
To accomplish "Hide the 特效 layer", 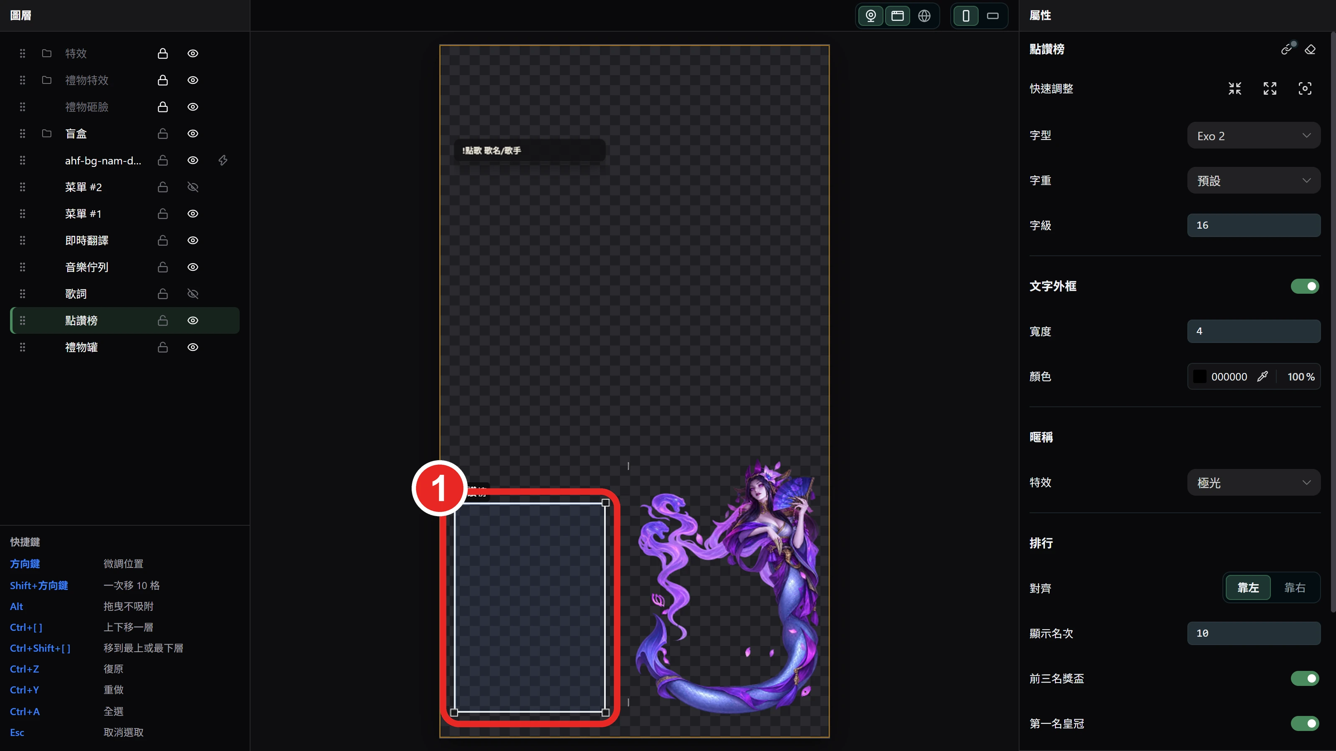I will pyautogui.click(x=193, y=53).
